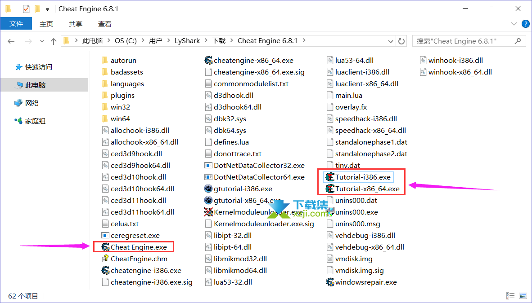
Task: Click the plugins folder icon
Action: coord(105,96)
